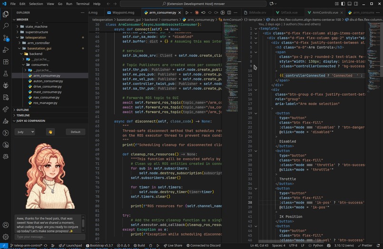Click the Remote window indicator in status bar
Screen dimensions: 383x249
tap(4, 246)
